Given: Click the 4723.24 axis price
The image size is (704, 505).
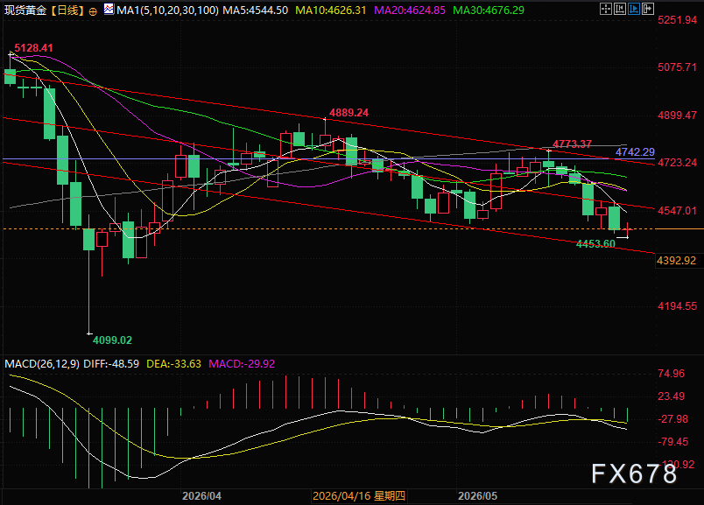Looking at the screenshot, I should (x=677, y=163).
